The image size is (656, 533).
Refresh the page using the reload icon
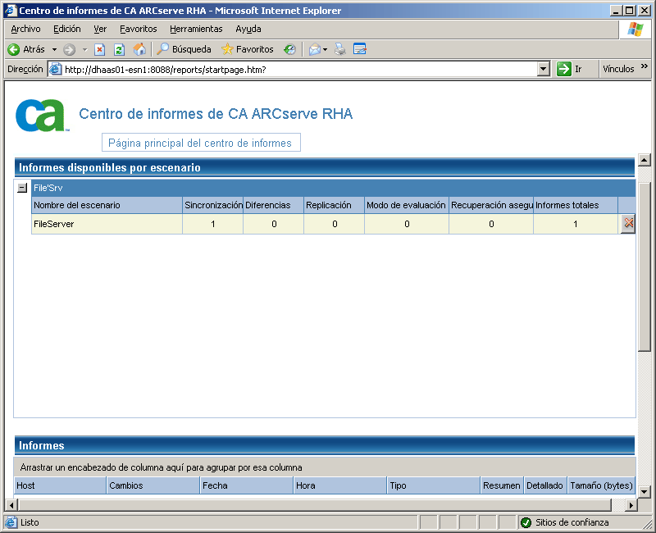point(117,48)
